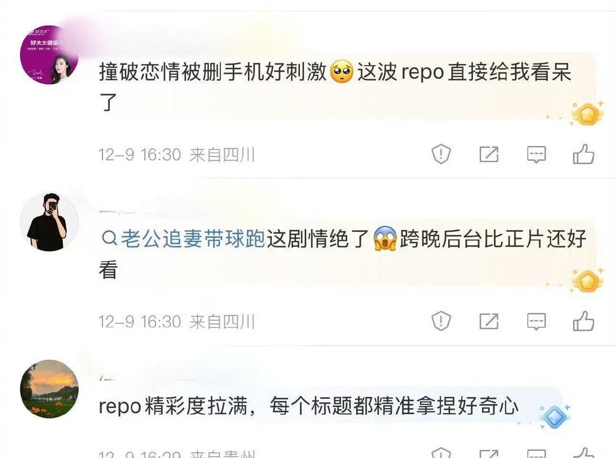Like the first comment from 四川
616x458 pixels.
(x=584, y=154)
